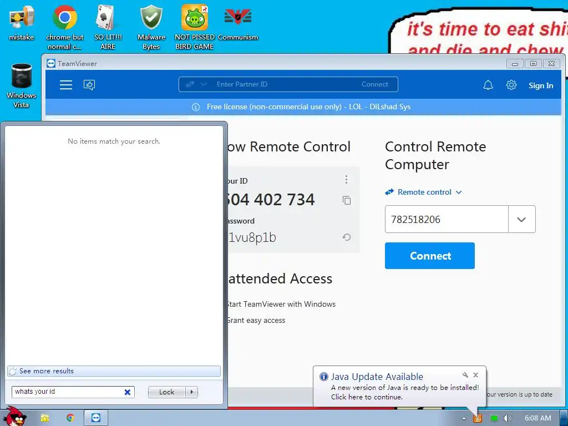Click Connect in the top search bar
The height and width of the screenshot is (426, 568).
[374, 84]
